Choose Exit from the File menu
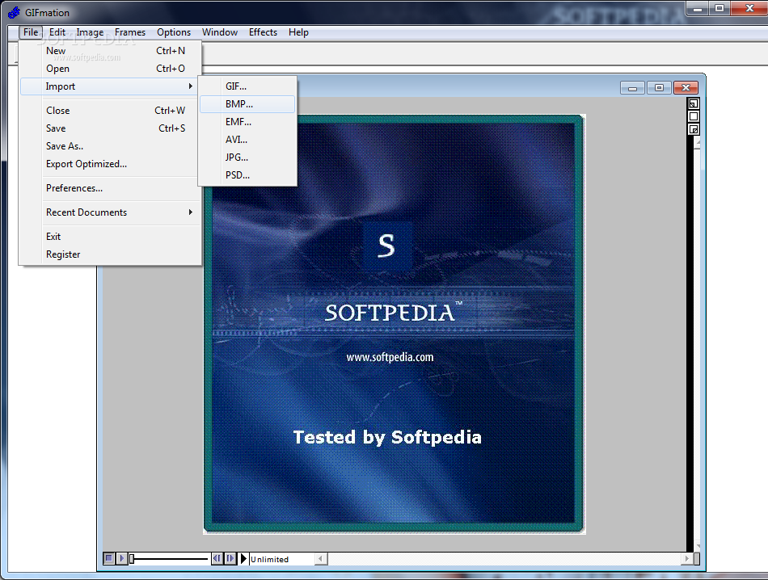The image size is (768, 580). click(110, 237)
